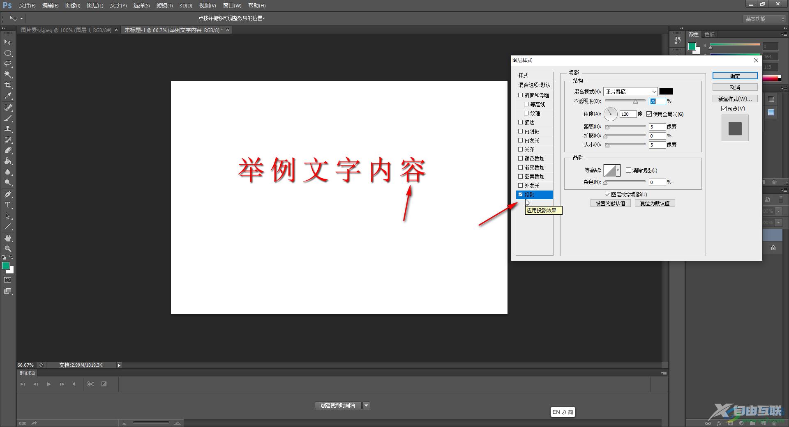Uncheck 投影 style checkbox
The width and height of the screenshot is (789, 427).
click(x=521, y=195)
